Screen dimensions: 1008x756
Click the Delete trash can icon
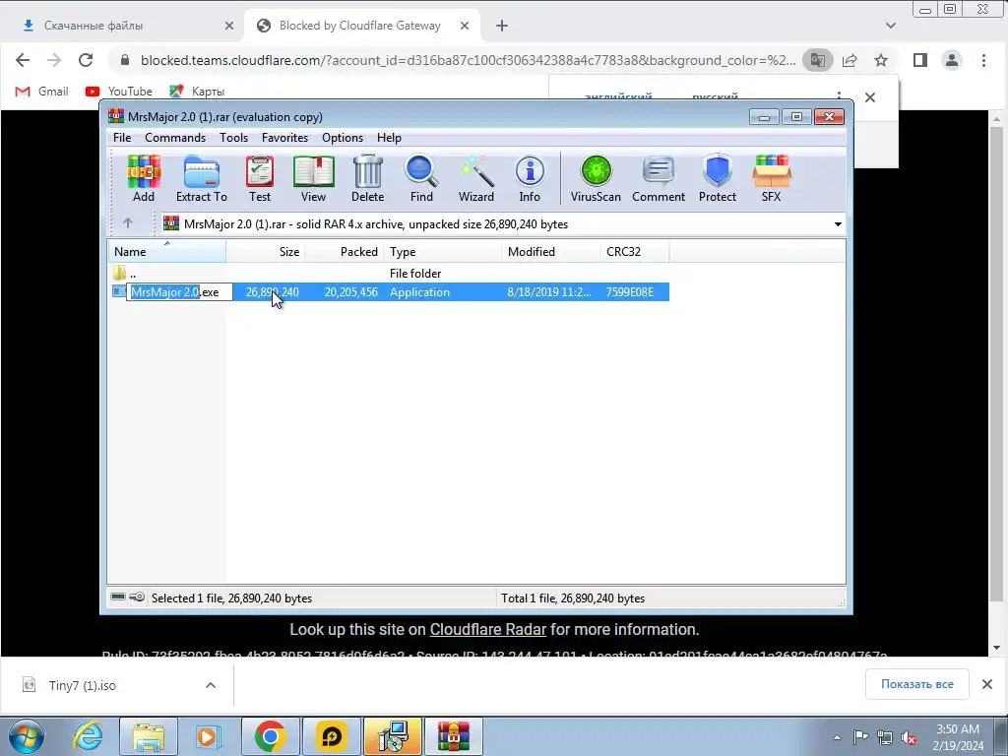[368, 179]
